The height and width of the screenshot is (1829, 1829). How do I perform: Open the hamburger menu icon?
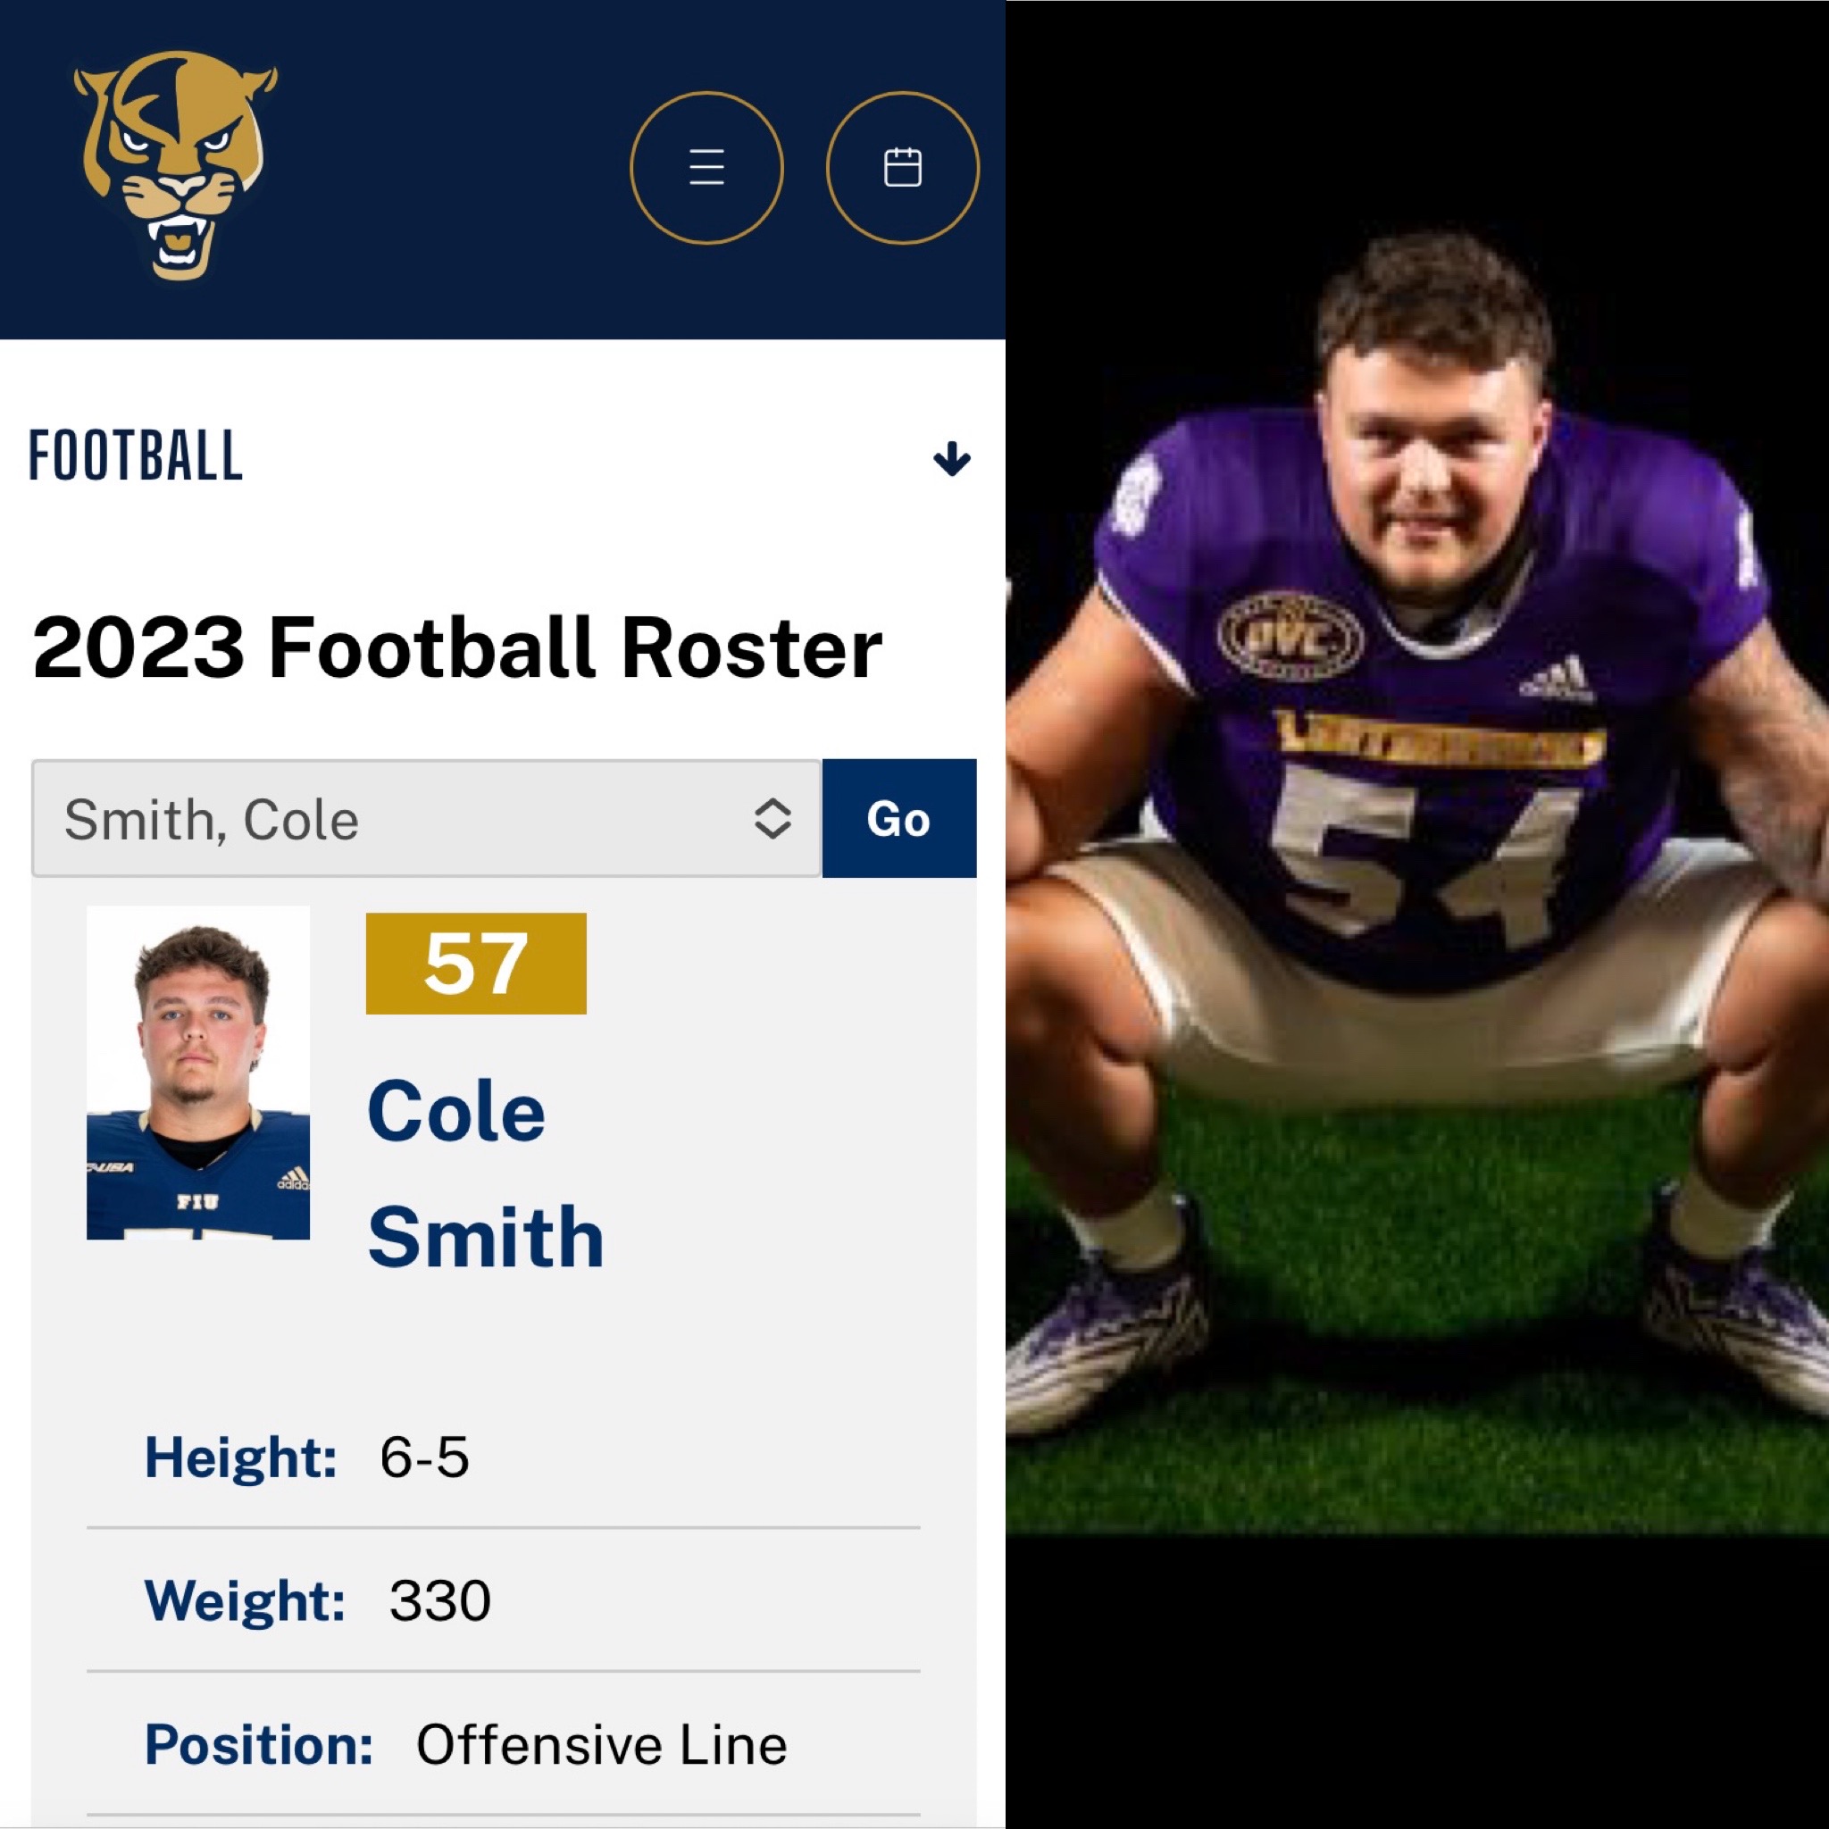[x=706, y=168]
